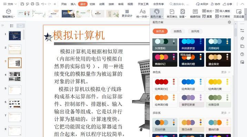Apply the 日出印象 color scheme
The width and height of the screenshot is (247, 137).
(165, 125)
